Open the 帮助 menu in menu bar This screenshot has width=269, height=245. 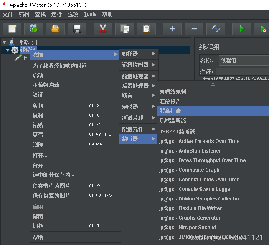107,14
